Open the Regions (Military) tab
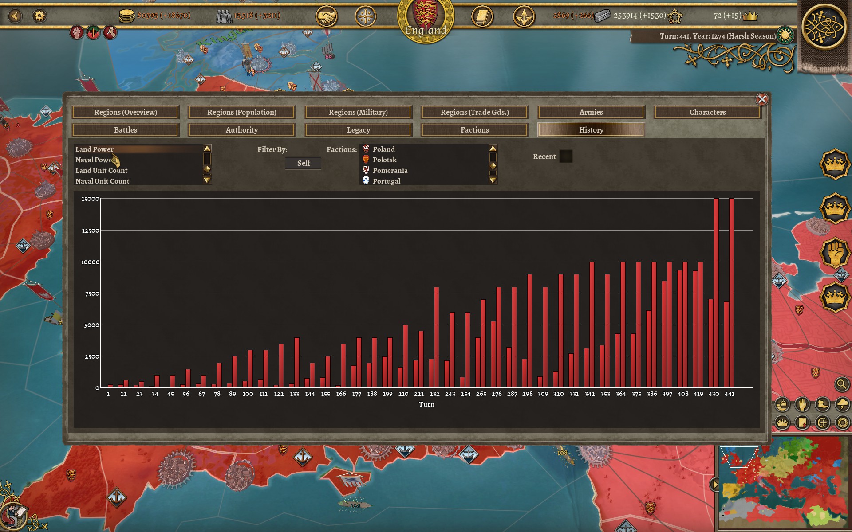852x532 pixels. point(358,112)
